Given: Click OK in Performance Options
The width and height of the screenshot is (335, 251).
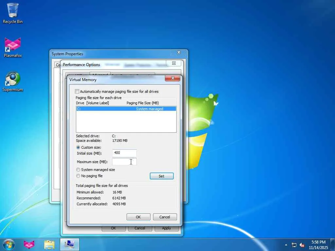Looking at the screenshot, I should coord(114,228).
